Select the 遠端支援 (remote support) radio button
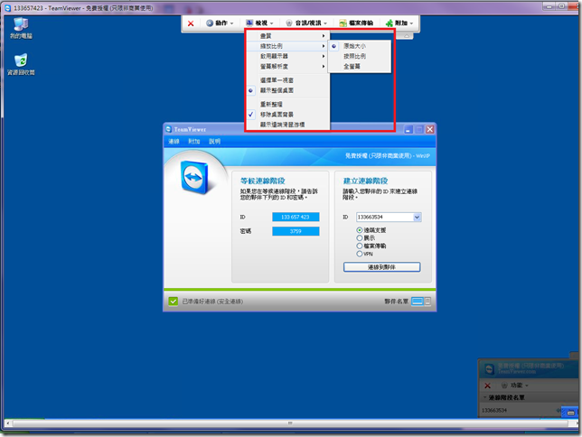This screenshot has height=437, width=582. [x=360, y=230]
